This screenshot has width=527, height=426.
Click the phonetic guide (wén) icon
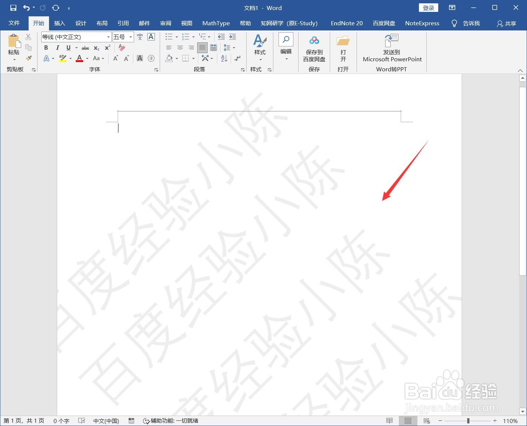pyautogui.click(x=140, y=37)
